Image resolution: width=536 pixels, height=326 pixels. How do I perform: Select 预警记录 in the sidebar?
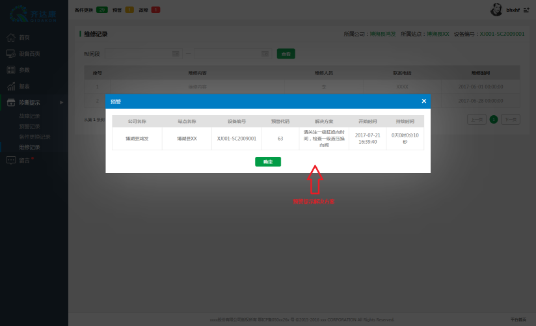29,127
